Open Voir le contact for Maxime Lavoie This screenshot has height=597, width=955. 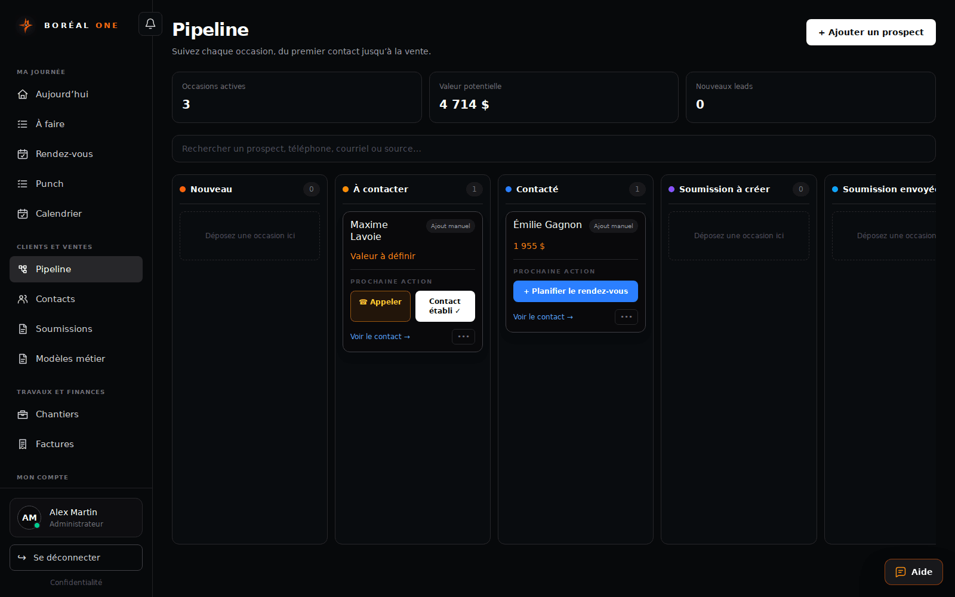380,337
